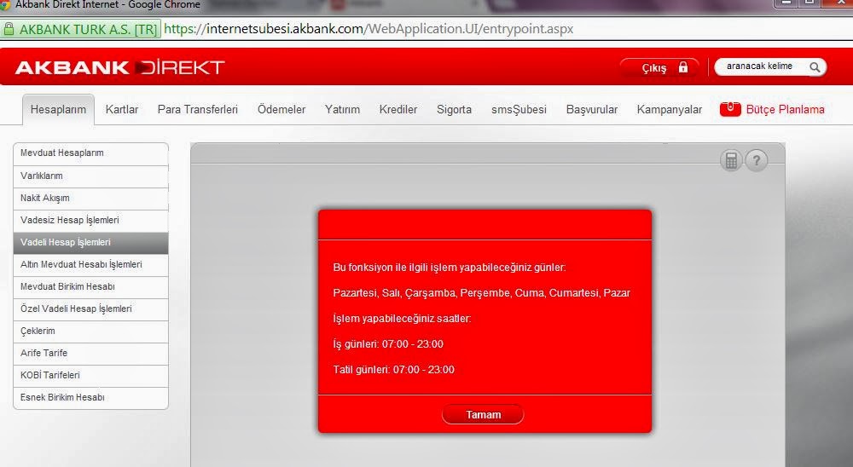Image resolution: width=853 pixels, height=467 pixels.
Task: Open Çeklerim in the sidebar
Action: pyautogui.click(x=90, y=332)
